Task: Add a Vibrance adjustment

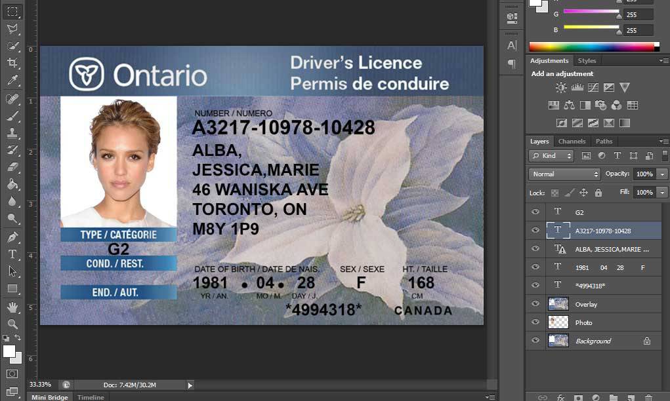Action: coord(625,88)
